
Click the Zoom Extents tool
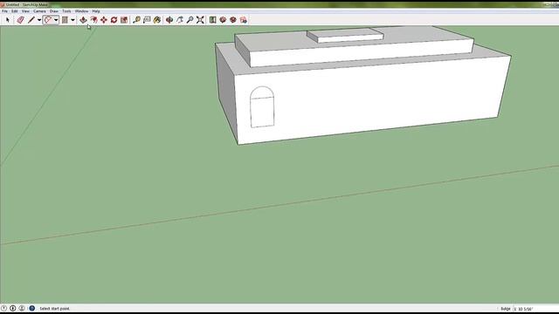click(200, 20)
